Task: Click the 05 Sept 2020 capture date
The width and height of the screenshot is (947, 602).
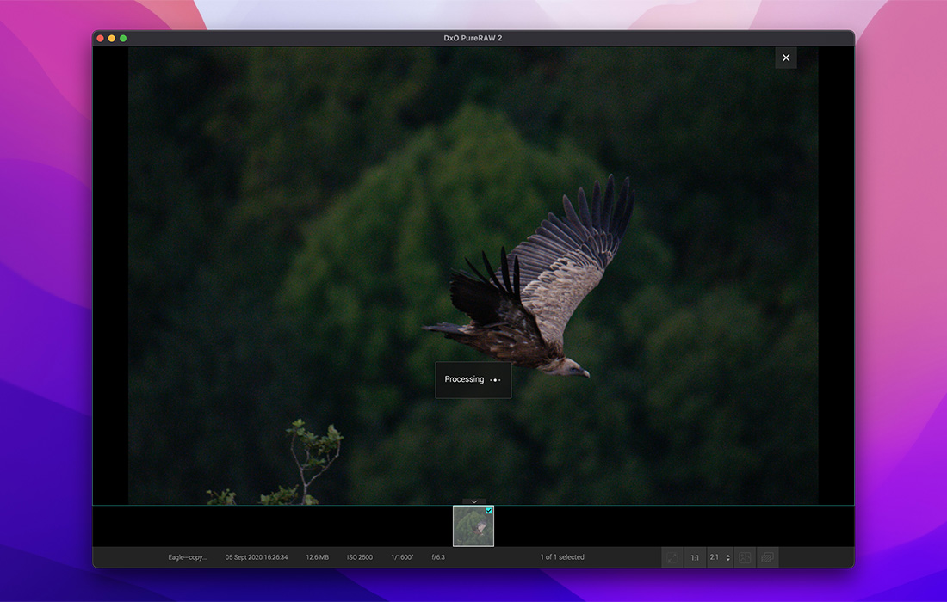Action: click(x=257, y=557)
